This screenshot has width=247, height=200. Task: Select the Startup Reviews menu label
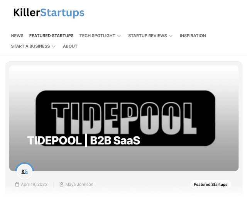(147, 36)
